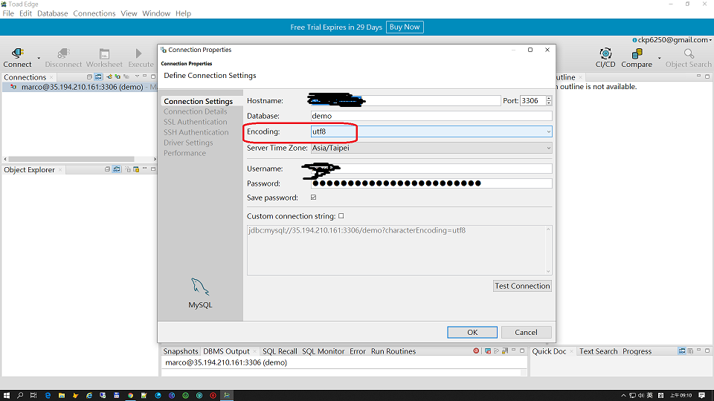Open the Window menu
Screen dimensions: 714x401
pyautogui.click(x=156, y=13)
